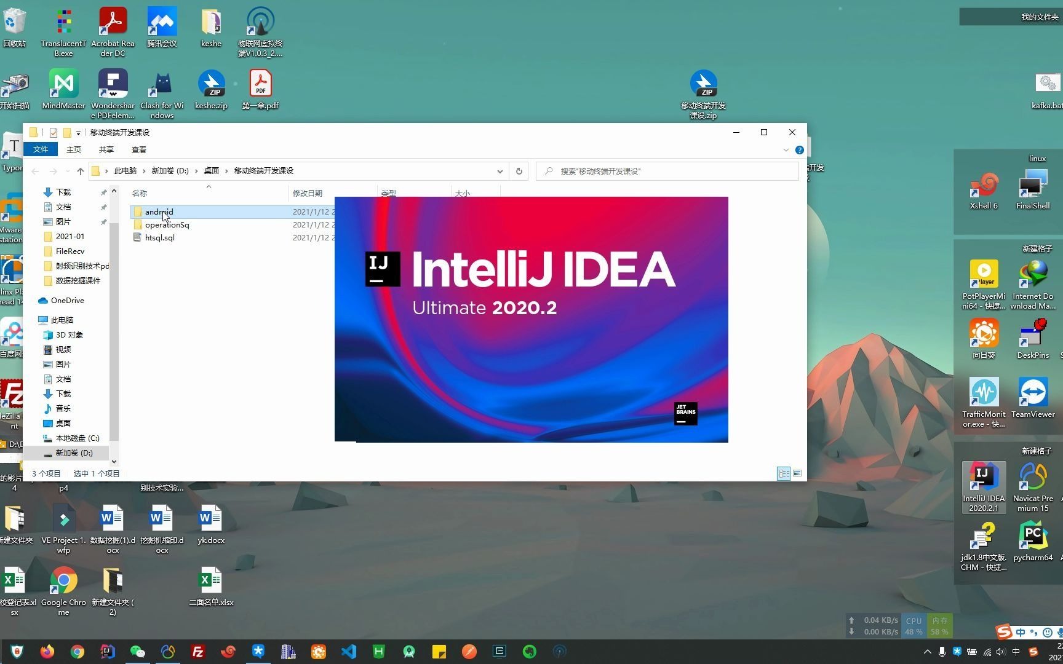Switch to details view layout icon
1063x664 pixels.
click(x=784, y=473)
